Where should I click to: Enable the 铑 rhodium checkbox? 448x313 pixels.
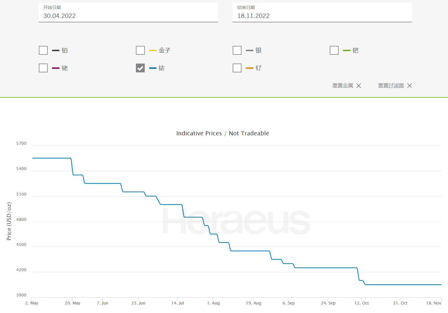coord(43,68)
